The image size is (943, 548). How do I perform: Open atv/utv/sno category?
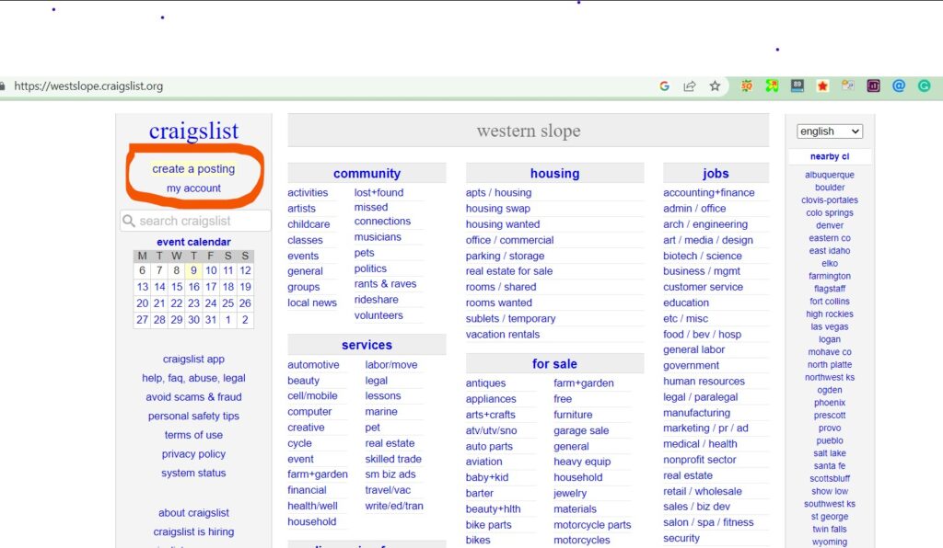tap(492, 430)
